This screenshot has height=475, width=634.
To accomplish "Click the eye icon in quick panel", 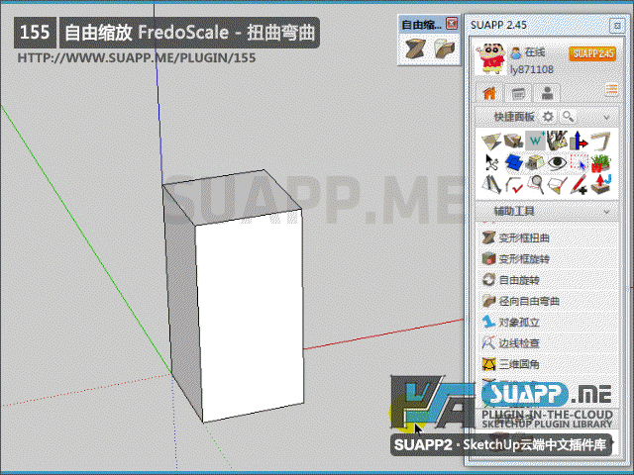I will pyautogui.click(x=557, y=162).
